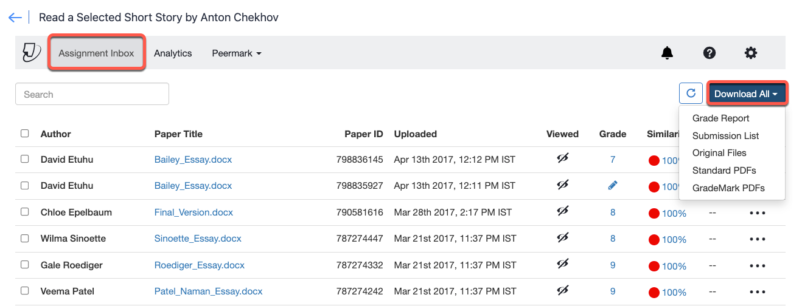Open the Sinoette_Essay.docx paper link
Viewport: 802px width, 306px height.
(x=198, y=239)
